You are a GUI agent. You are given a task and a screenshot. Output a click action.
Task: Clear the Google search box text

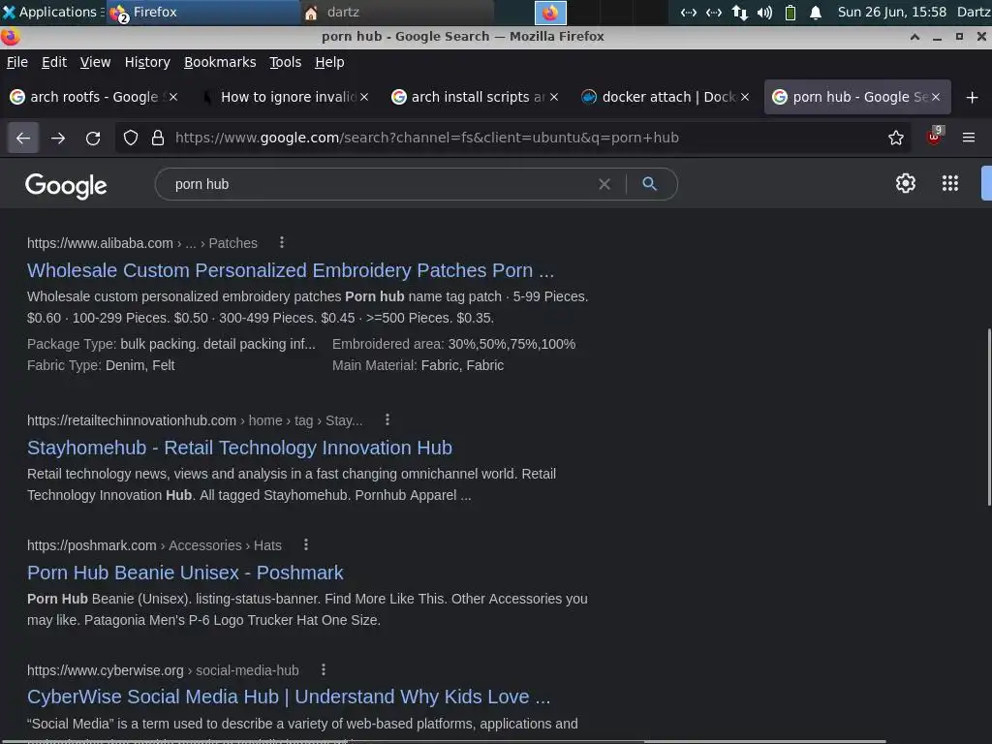[x=604, y=184]
